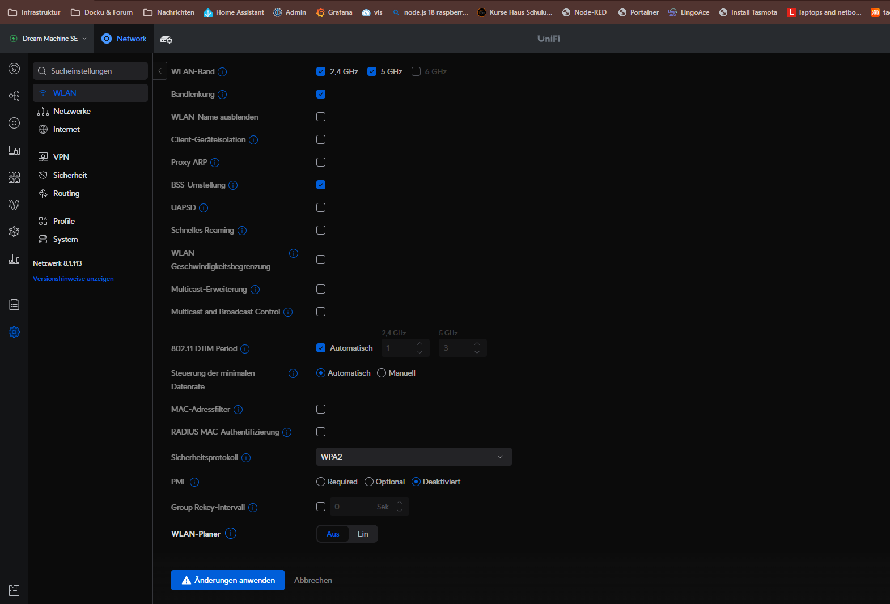Set PMF to Required
The height and width of the screenshot is (604, 890).
click(x=321, y=482)
